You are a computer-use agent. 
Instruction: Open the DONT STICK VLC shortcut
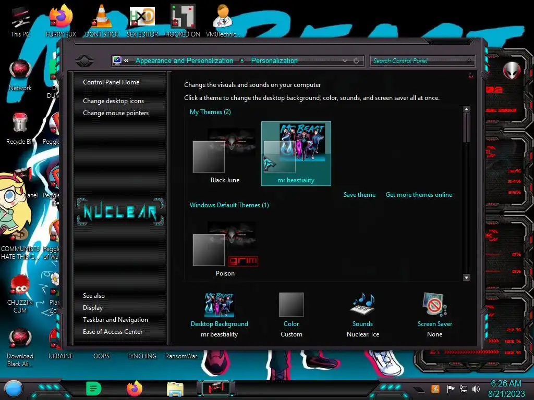[102, 20]
